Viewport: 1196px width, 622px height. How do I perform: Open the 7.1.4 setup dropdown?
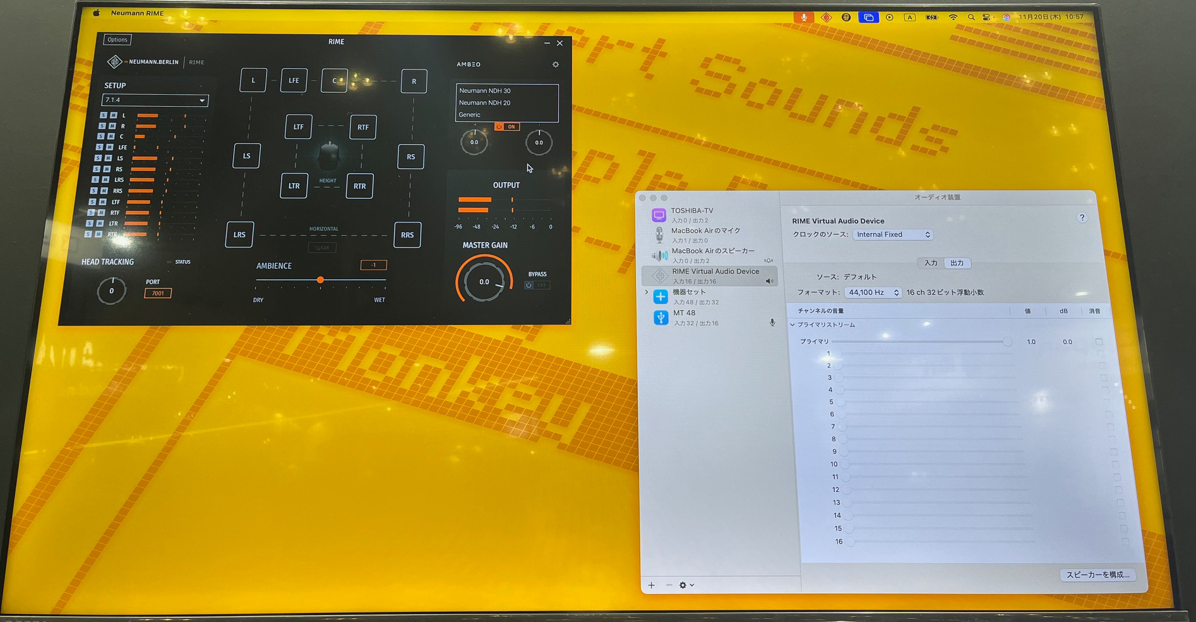pyautogui.click(x=155, y=100)
